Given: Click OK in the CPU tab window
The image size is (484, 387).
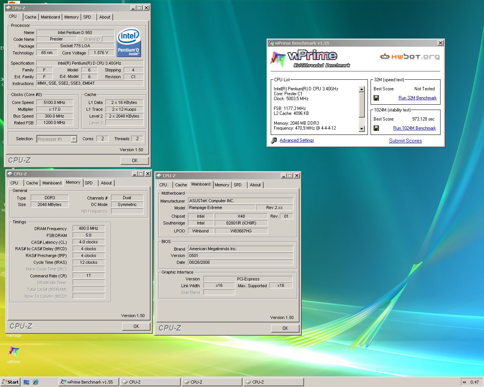Looking at the screenshot, I should point(135,161).
